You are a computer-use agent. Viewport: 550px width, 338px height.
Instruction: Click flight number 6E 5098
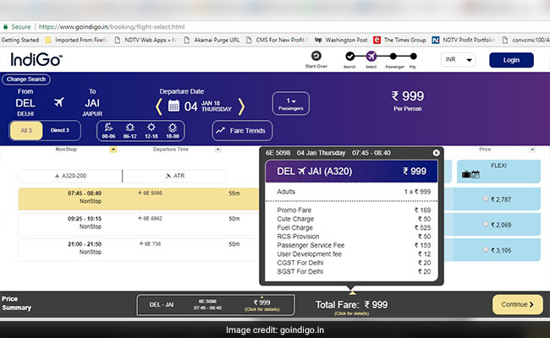click(x=150, y=193)
